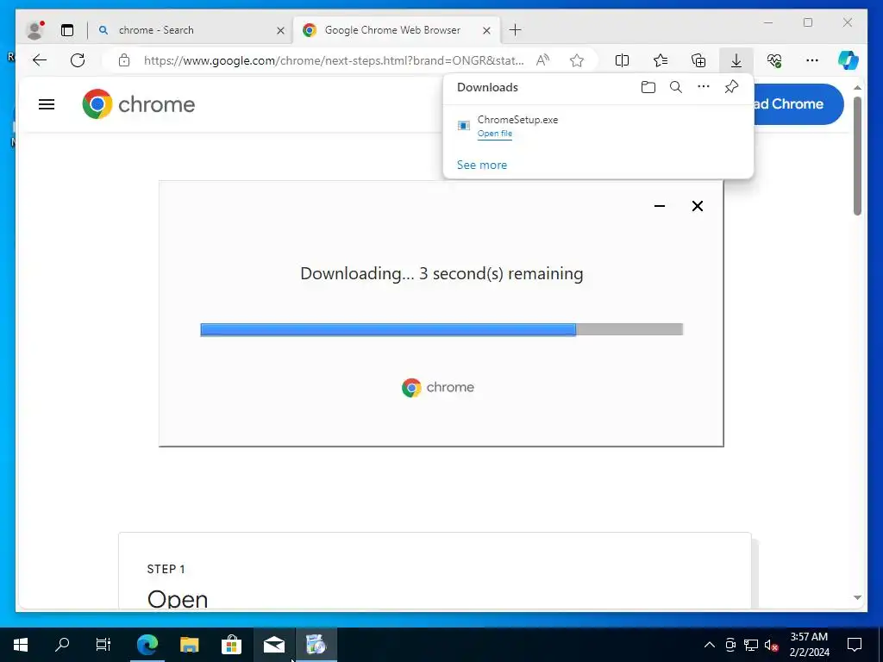883x662 pixels.
Task: Search downloads using the magnifier icon
Action: 676,87
